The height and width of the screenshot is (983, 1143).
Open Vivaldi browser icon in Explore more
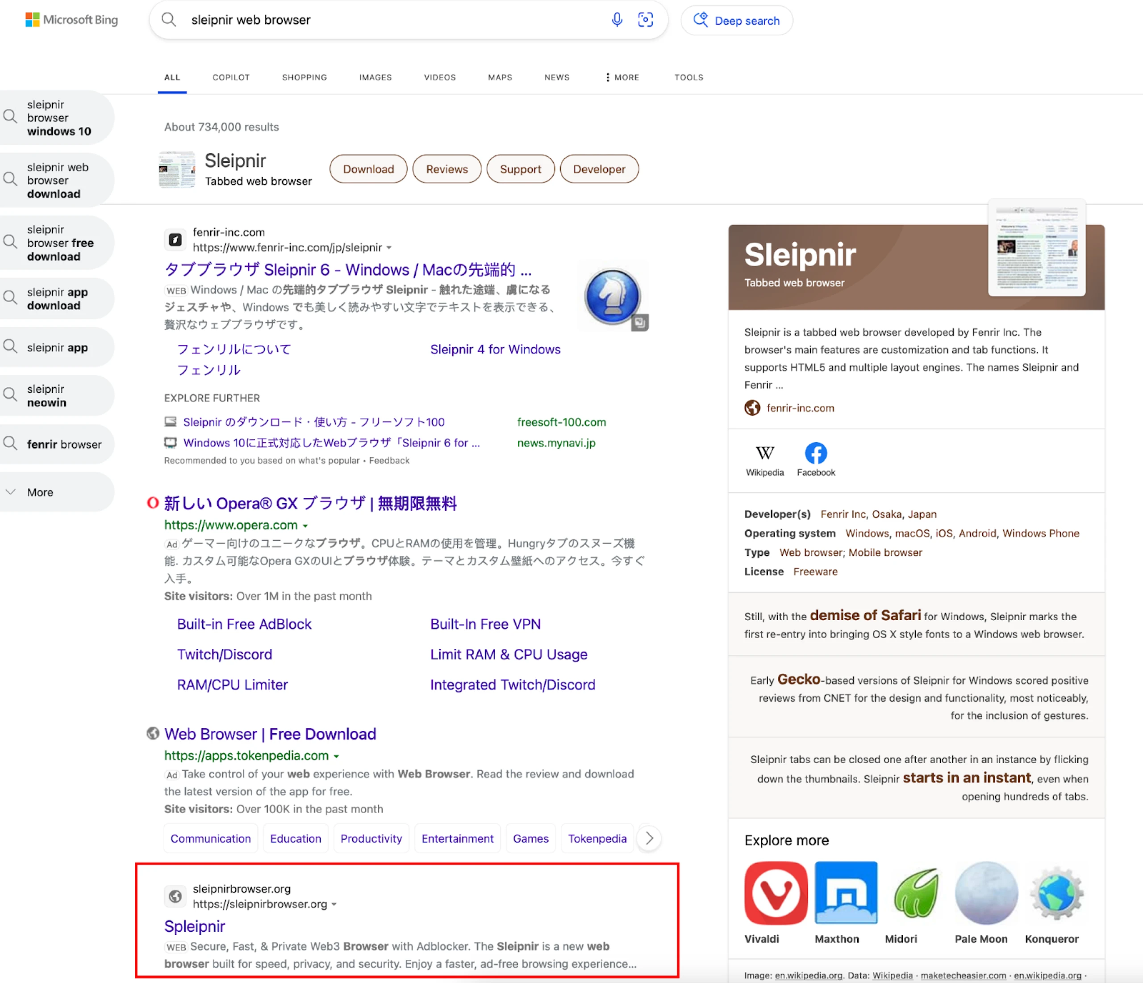(776, 892)
